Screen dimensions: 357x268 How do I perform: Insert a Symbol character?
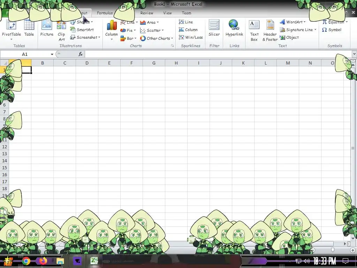pos(332,30)
